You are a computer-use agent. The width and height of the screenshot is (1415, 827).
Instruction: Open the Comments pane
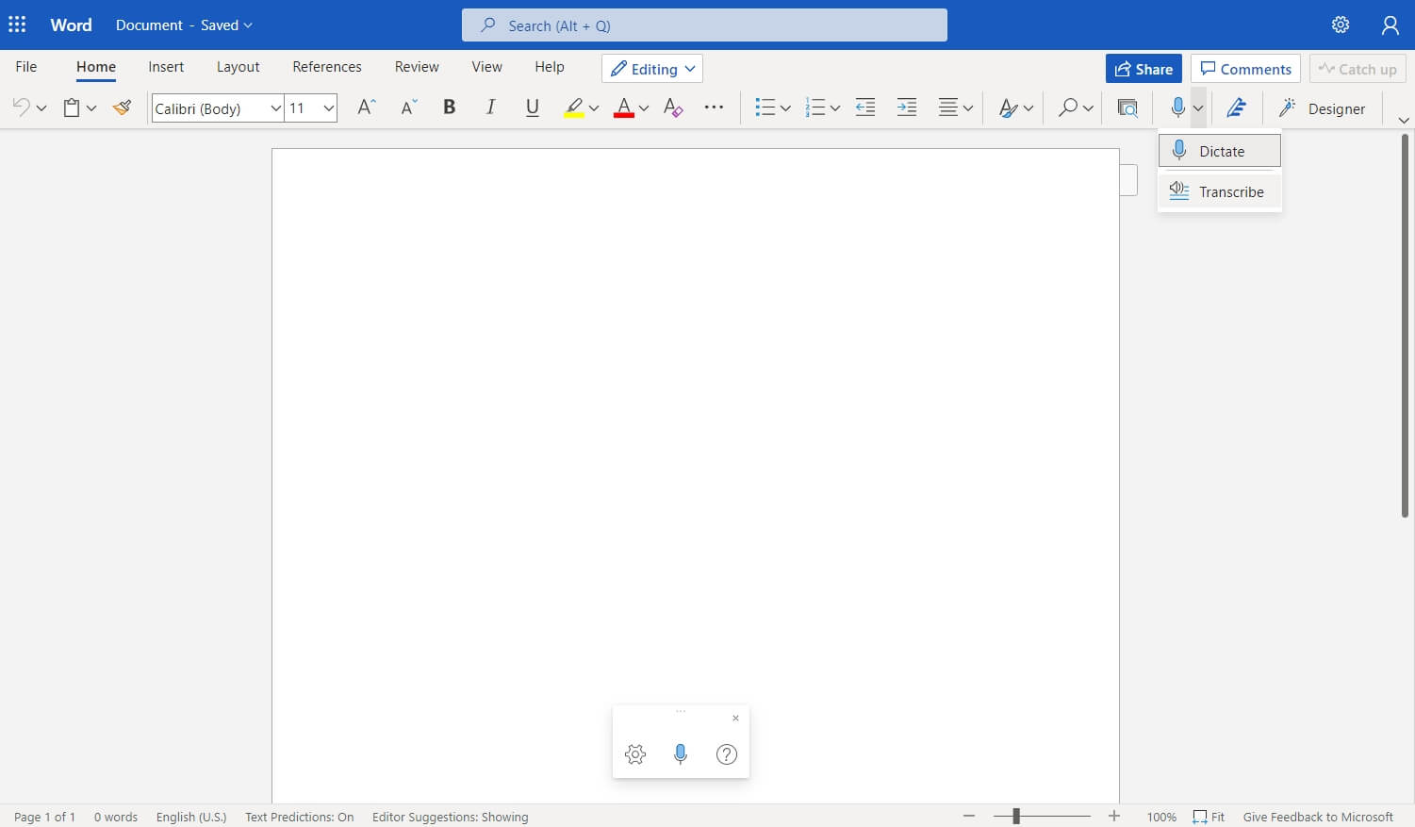point(1245,69)
